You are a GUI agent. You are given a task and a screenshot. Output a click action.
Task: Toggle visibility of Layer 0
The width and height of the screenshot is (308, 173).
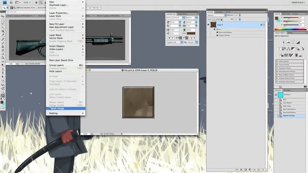click(x=208, y=25)
